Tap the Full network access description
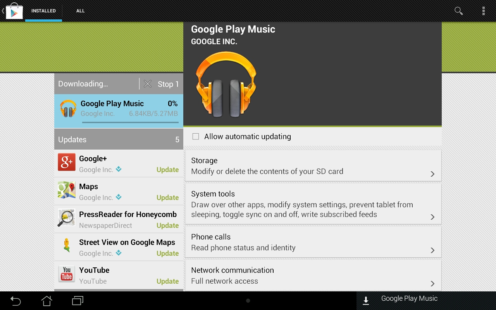496x310 pixels. 224,281
